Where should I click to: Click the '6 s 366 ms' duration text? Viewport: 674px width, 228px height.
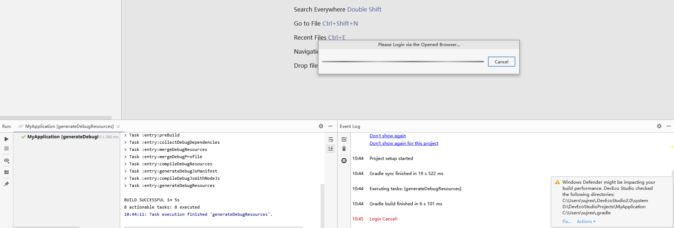coord(109,137)
